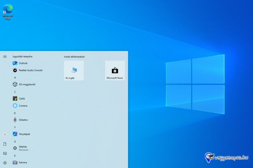Launch the Kamera app
253x168 pixels.
(x=22, y=163)
